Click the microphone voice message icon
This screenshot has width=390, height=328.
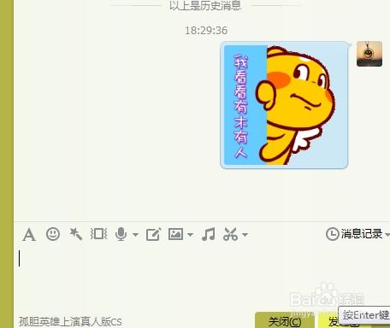121,234
